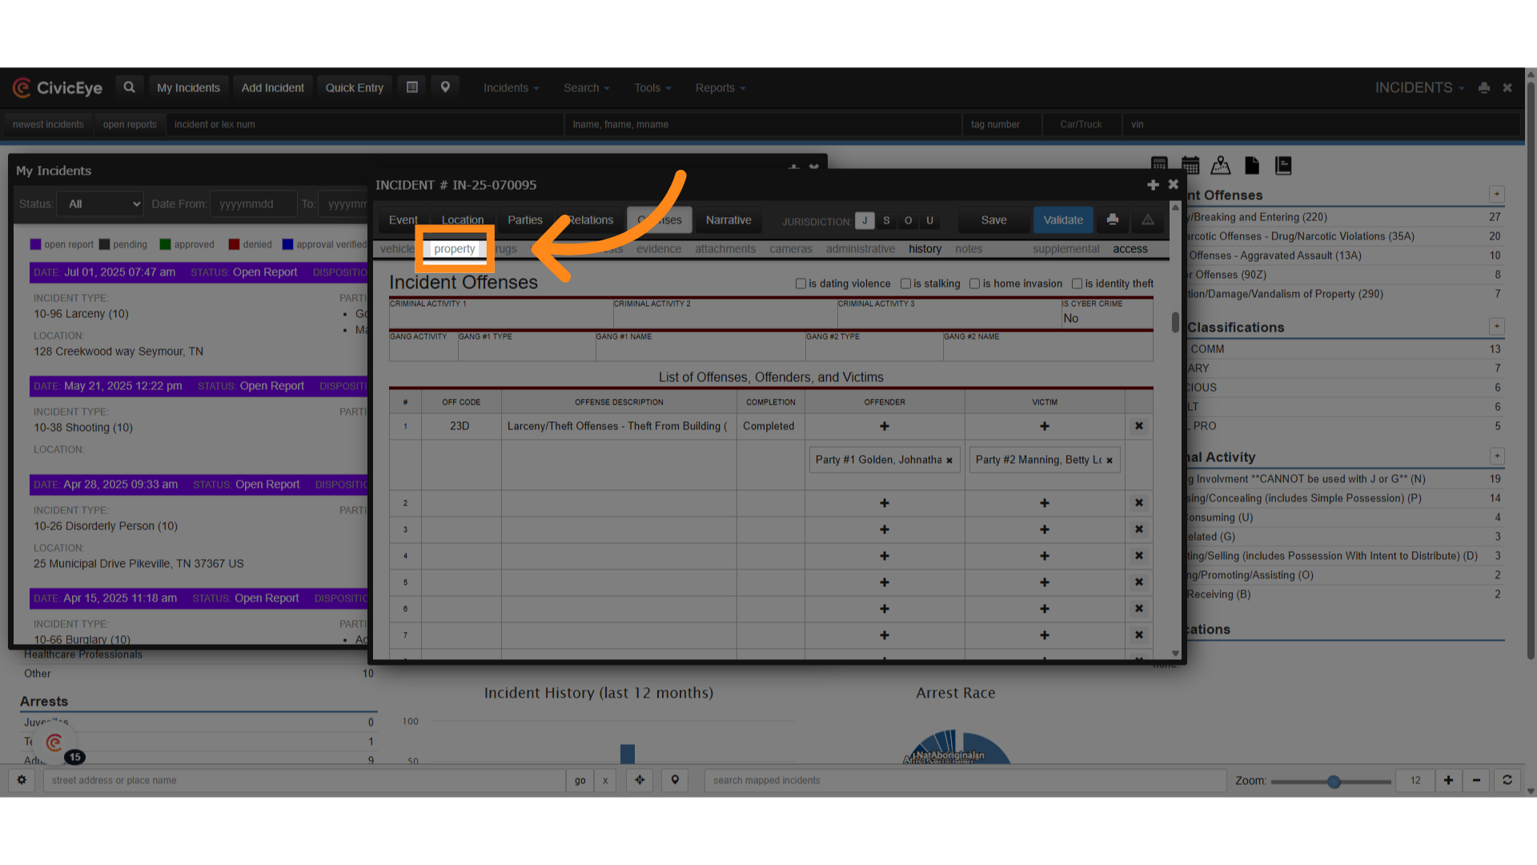Remove Party #2 Manning from victims
This screenshot has width=1537, height=865.
tap(1110, 461)
